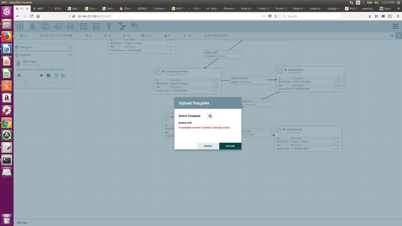Open the bulletin board icon beside search
This screenshot has width=402, height=226.
[399, 36]
